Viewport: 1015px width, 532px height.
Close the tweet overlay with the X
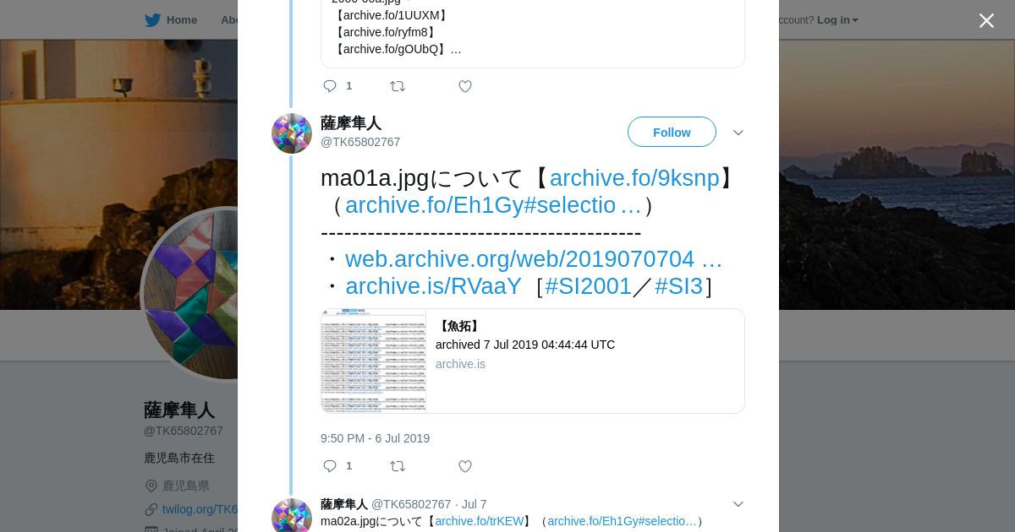tap(986, 21)
